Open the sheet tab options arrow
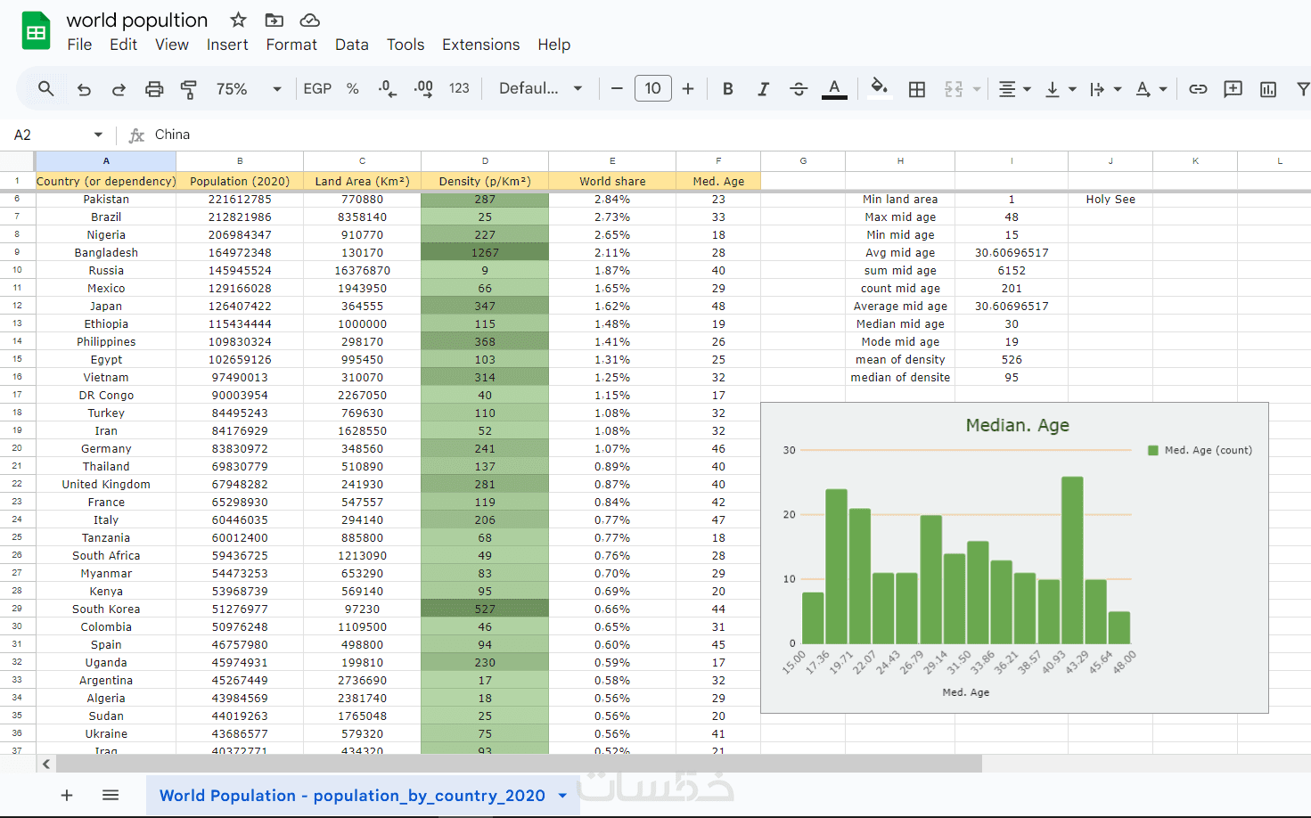Image resolution: width=1311 pixels, height=818 pixels. [562, 796]
